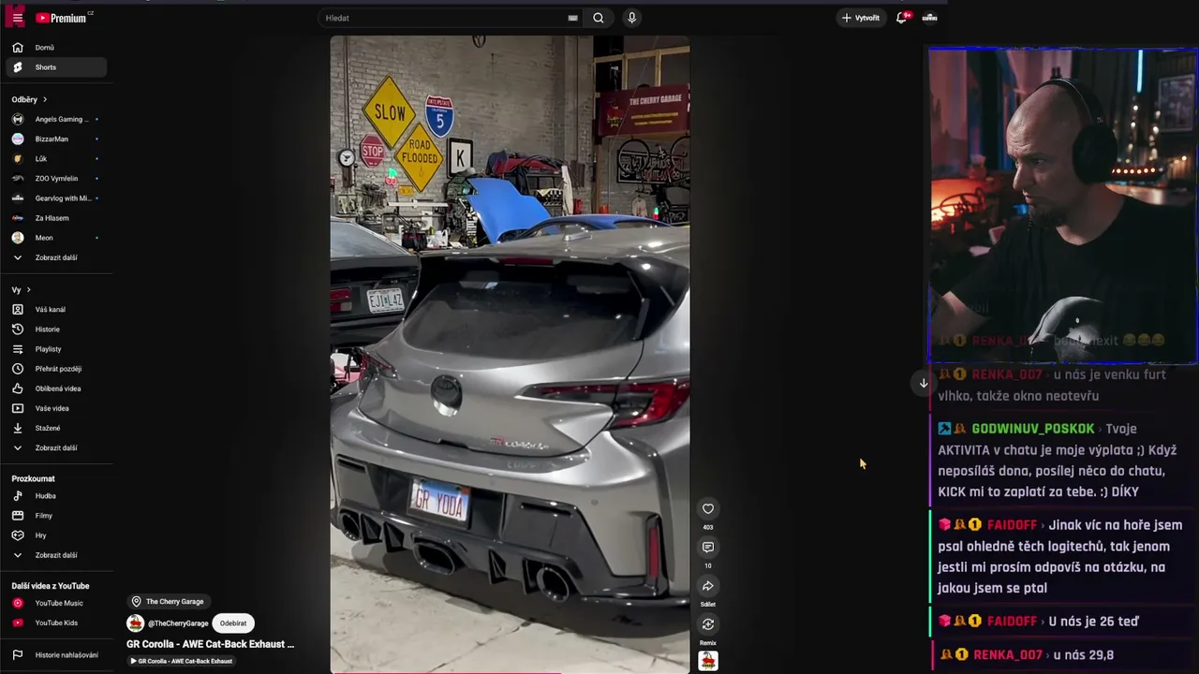Open Gearvlog with Mi... subscription channel
This screenshot has width=1199, height=674.
(56, 198)
